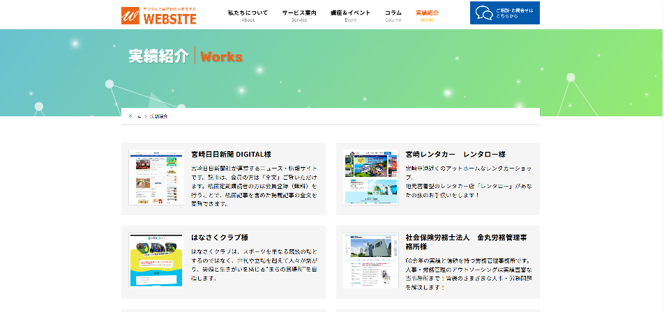Open 宮崎日日新聞 DIGITAL様 title link
Screen dimensions: 664x312
[231, 154]
